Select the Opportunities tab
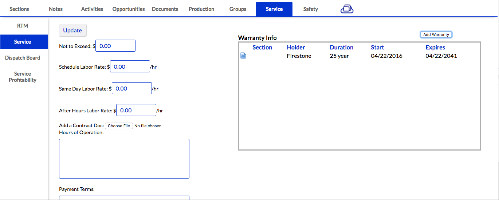 point(129,9)
